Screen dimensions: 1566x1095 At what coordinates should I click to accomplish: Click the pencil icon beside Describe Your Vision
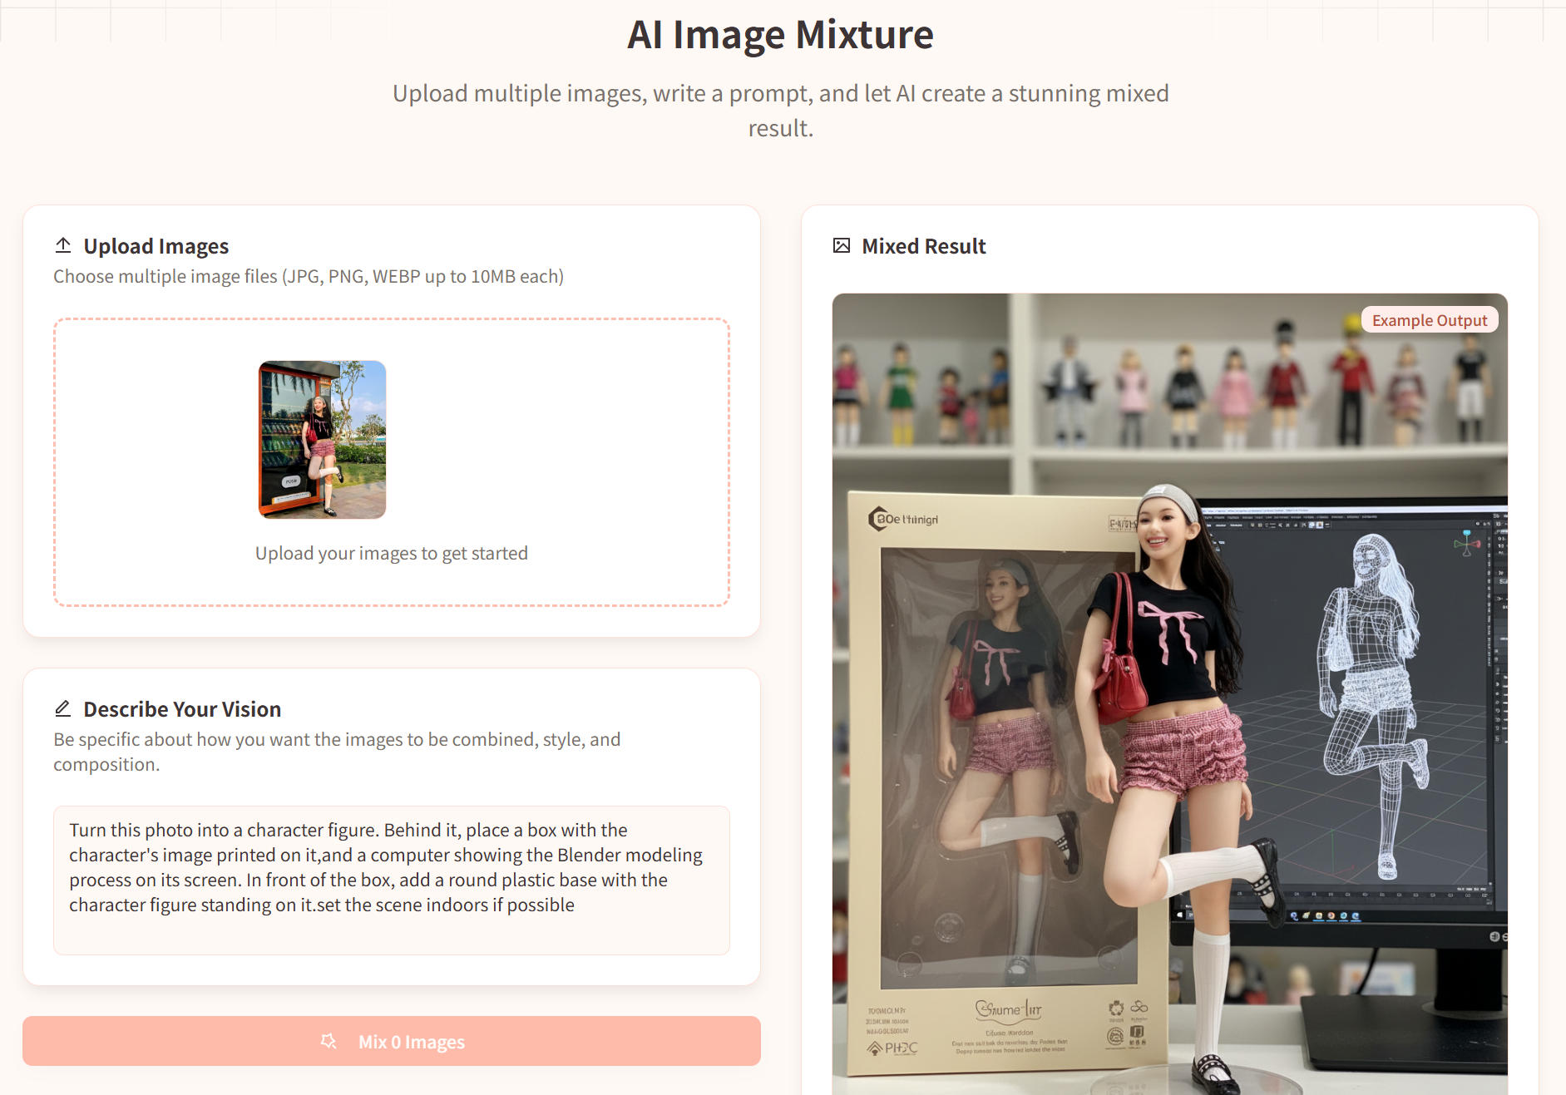[x=63, y=708]
